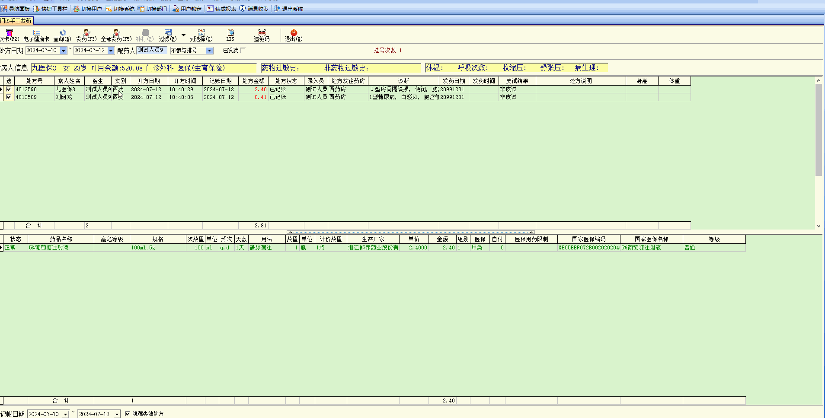This screenshot has height=418, width=825.
Task: Click the 全部发药(F5) dispense all icon
Action: pos(116,32)
